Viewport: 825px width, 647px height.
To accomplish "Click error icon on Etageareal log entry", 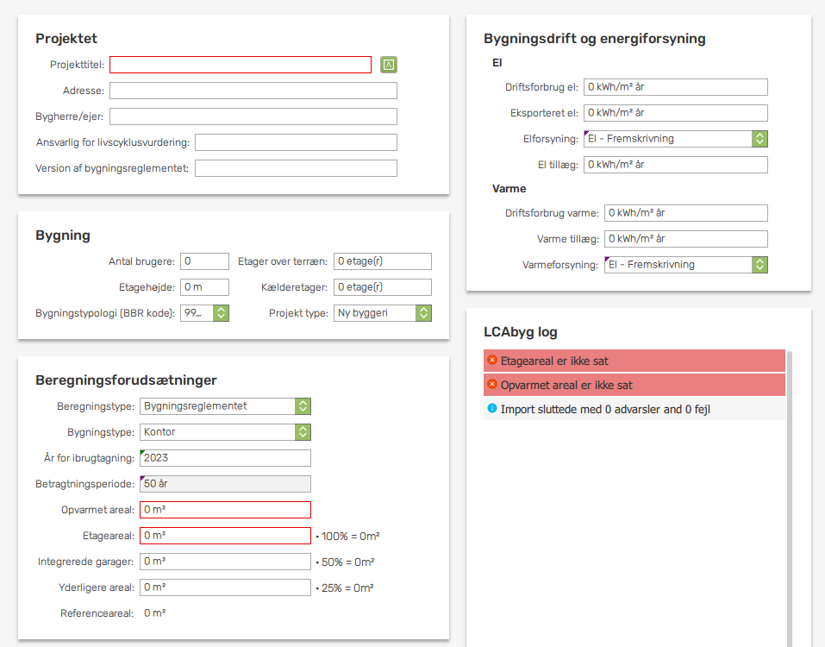I will pos(492,360).
